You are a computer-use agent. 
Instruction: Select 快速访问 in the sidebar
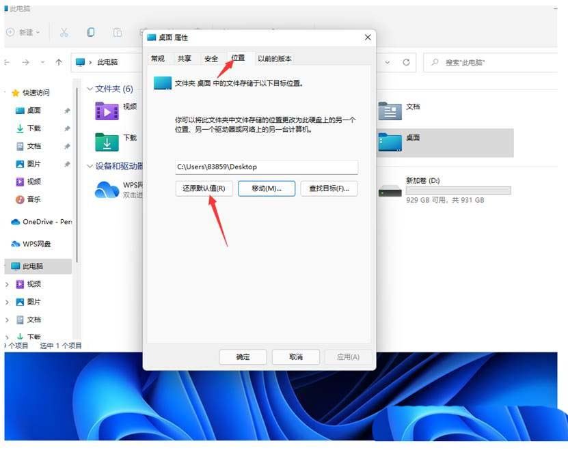coord(36,93)
